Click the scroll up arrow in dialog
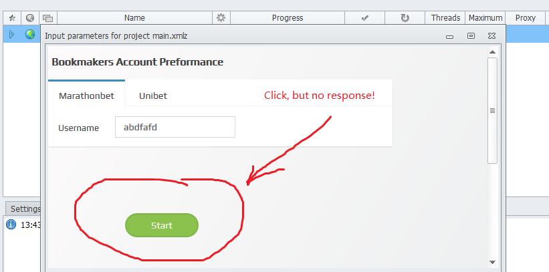Screen dimensions: 549x272 click(492, 52)
